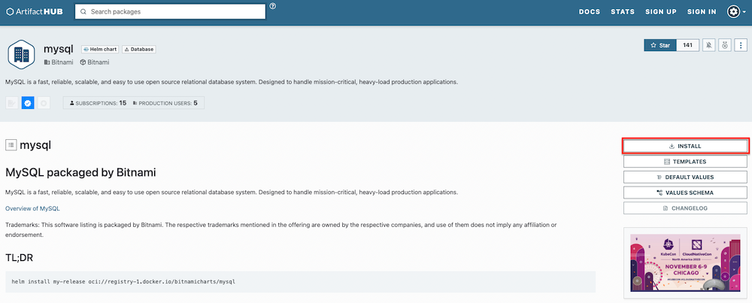The height and width of the screenshot is (303, 752).
Task: Follow the Overview of MySQL link
Action: tap(32, 208)
